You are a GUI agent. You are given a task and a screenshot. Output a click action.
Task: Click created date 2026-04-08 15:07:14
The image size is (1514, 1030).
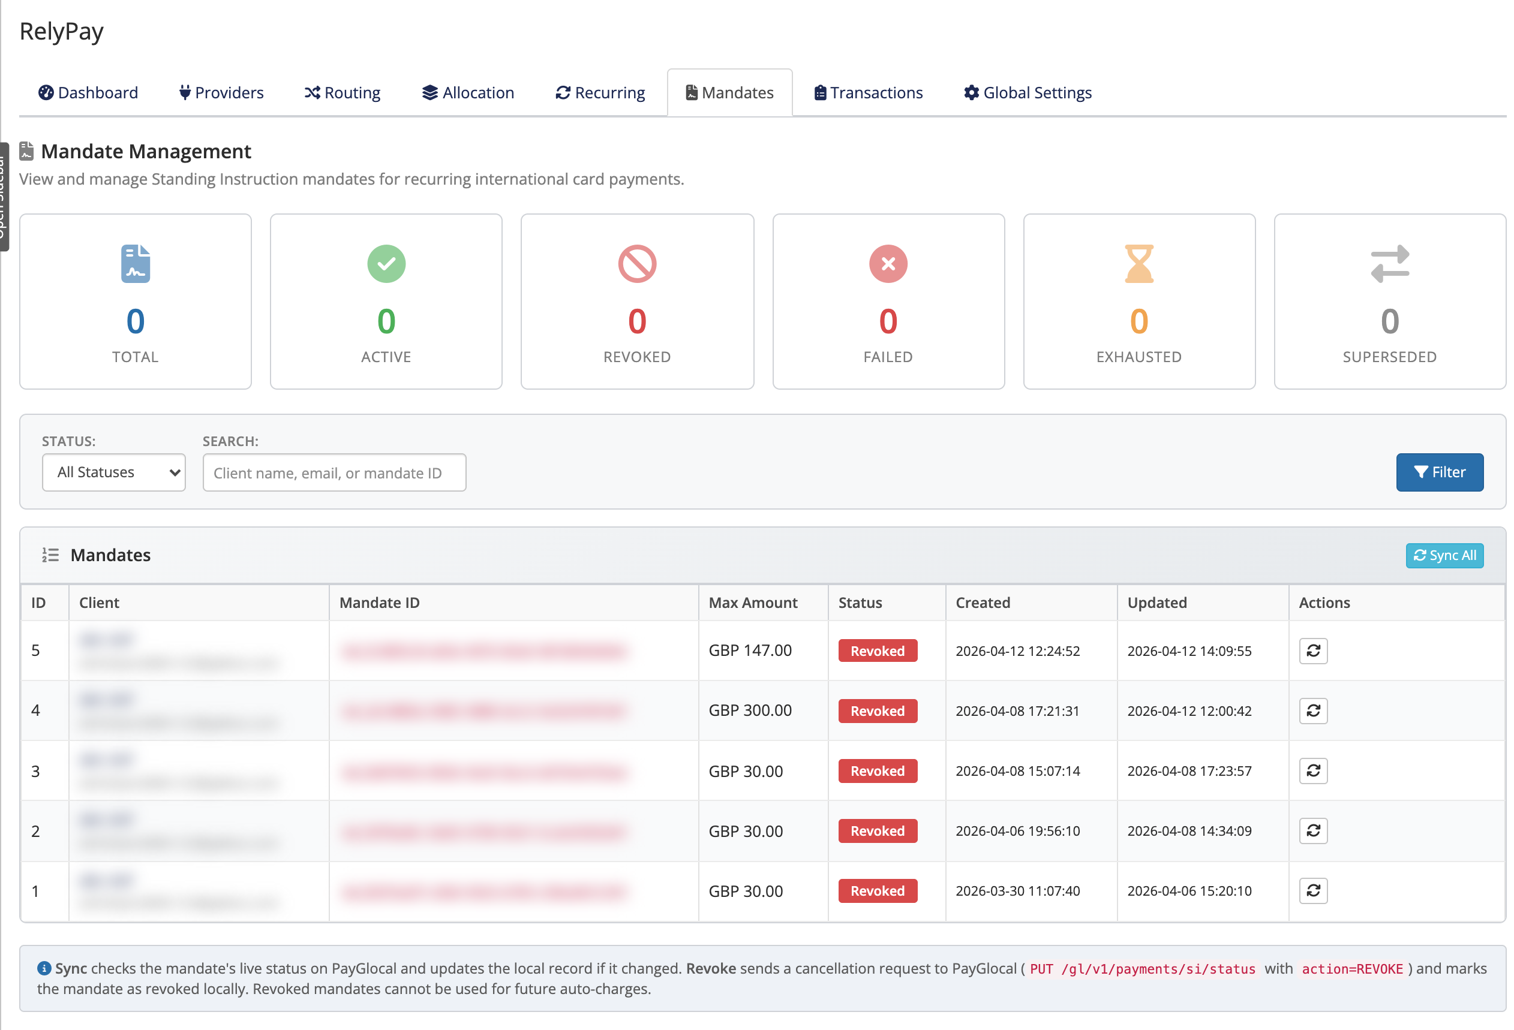coord(1017,770)
